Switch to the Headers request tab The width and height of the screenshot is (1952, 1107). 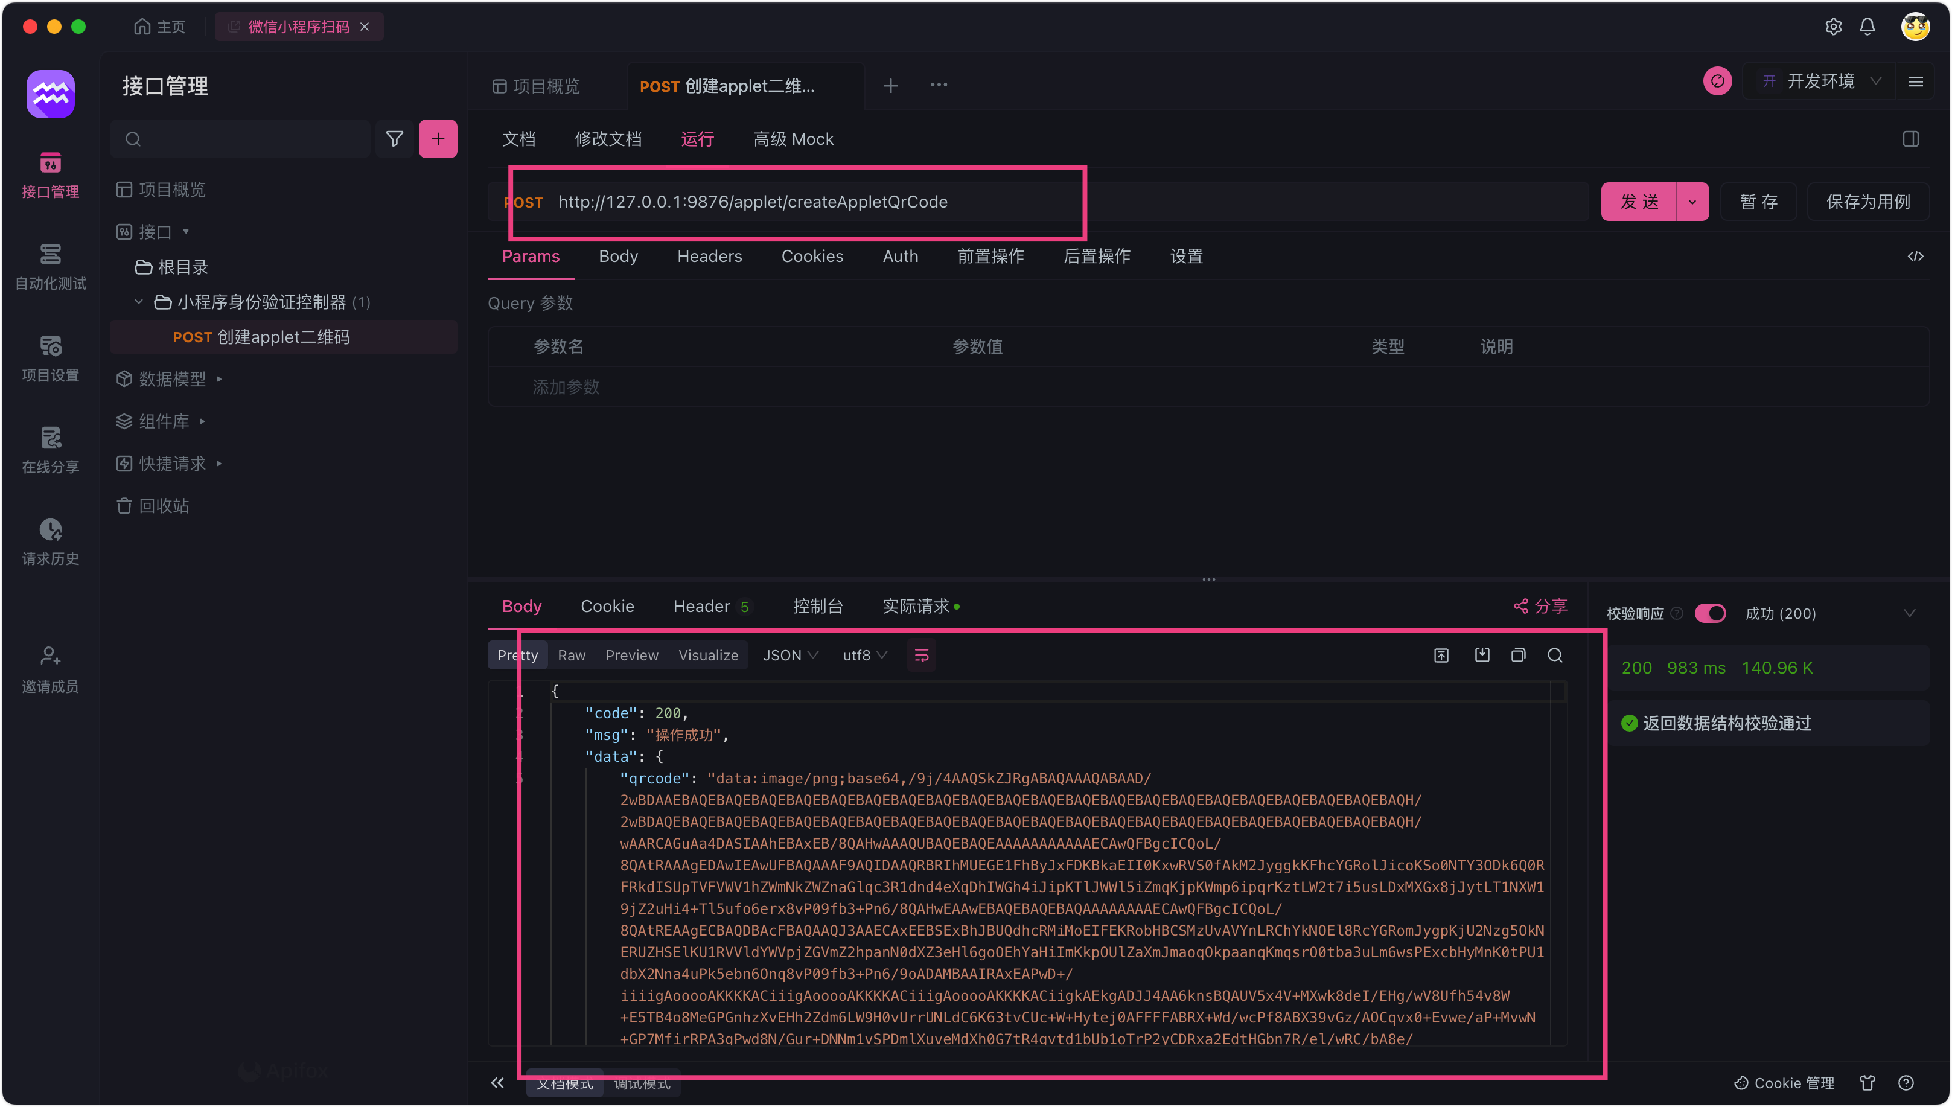[x=709, y=256]
